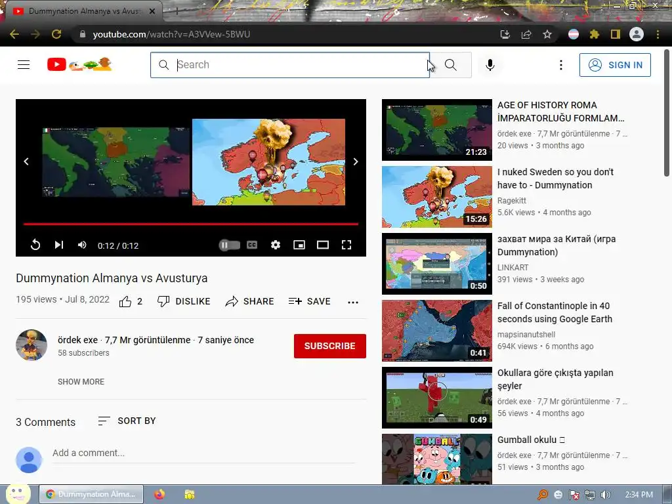Click the network tray icon
The height and width of the screenshot is (504, 672).
[x=590, y=495]
